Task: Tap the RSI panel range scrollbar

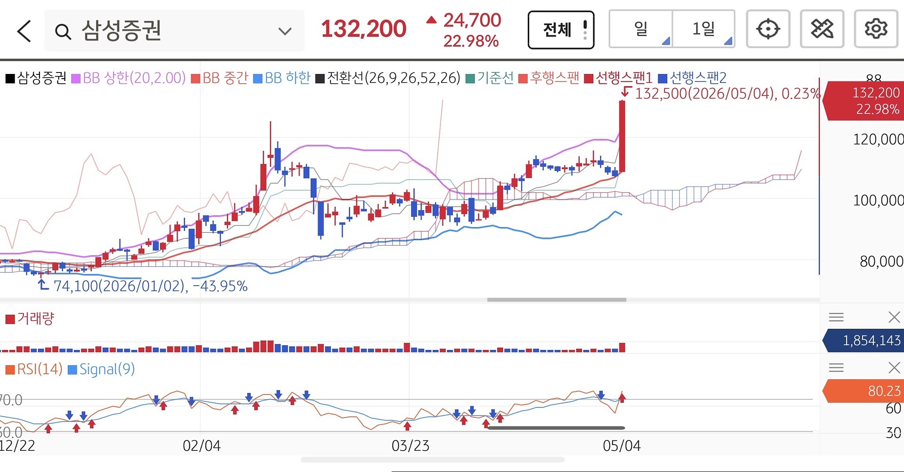Action: (556, 428)
